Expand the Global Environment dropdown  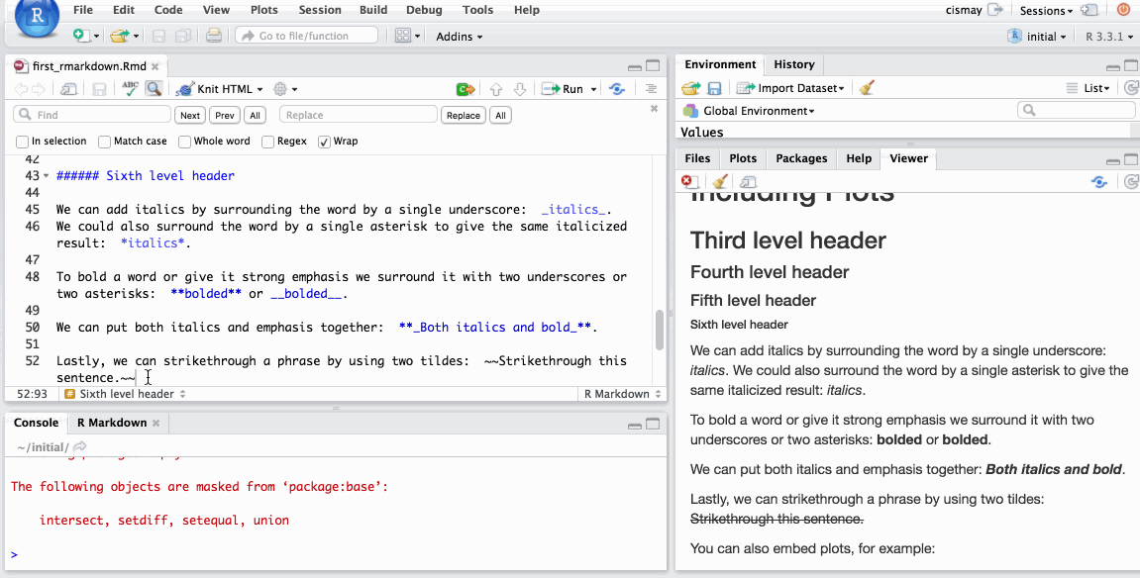point(758,111)
